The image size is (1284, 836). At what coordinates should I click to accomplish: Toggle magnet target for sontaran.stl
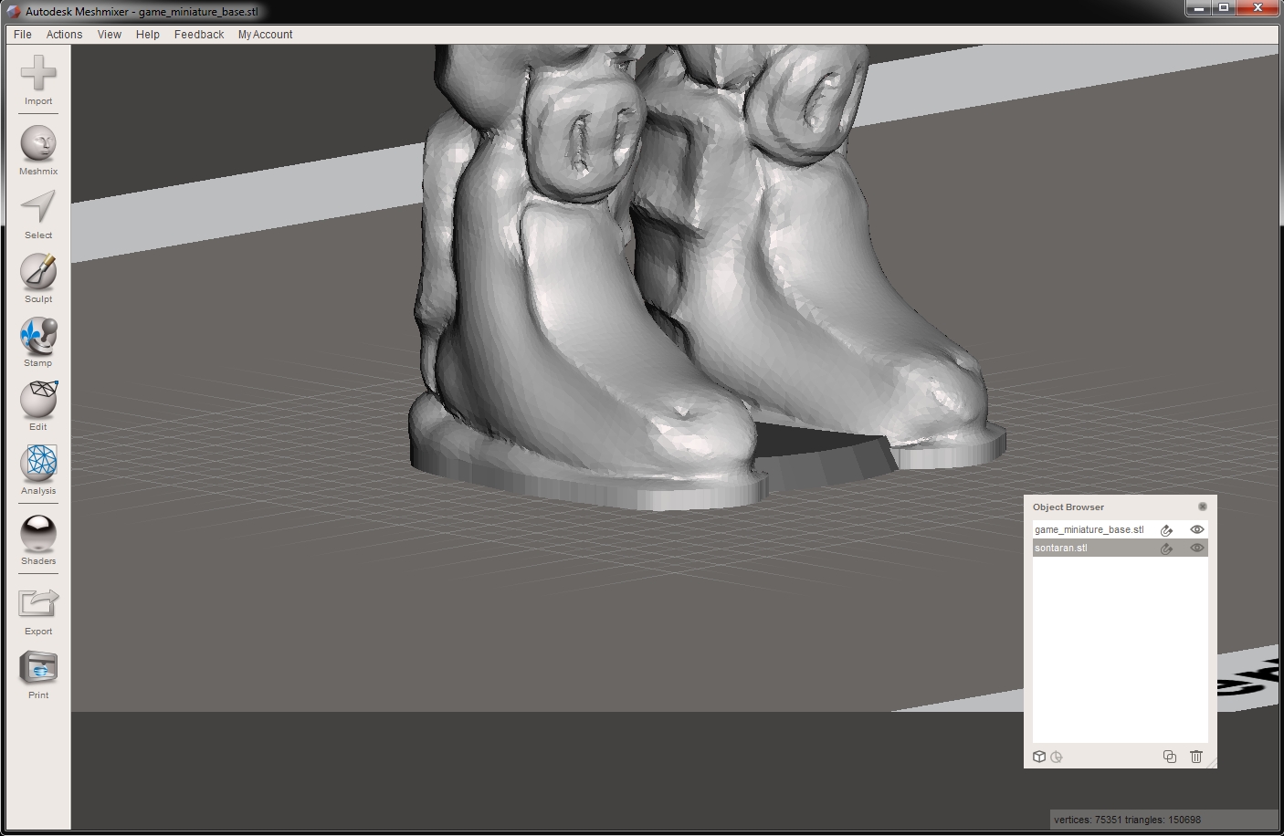(x=1166, y=548)
